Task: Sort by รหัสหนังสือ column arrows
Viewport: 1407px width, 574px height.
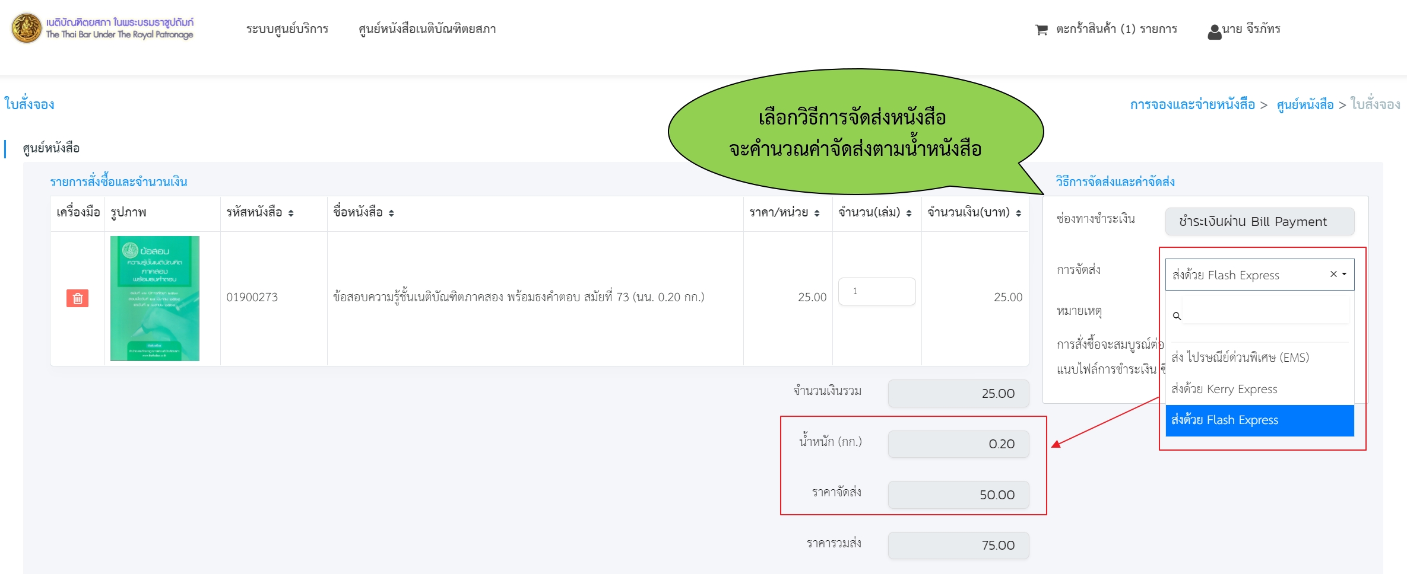Action: [x=291, y=213]
